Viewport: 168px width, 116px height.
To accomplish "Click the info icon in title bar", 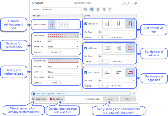I will [123, 3].
